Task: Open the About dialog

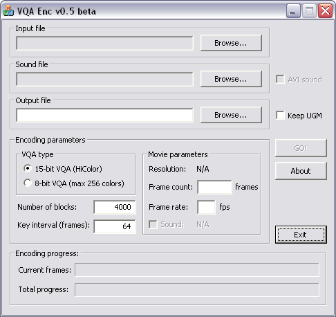Action: 301,171
